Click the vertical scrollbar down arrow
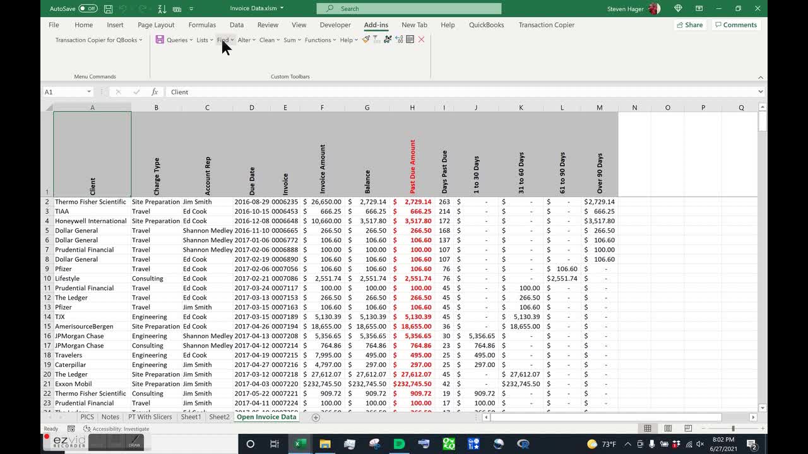The height and width of the screenshot is (454, 808). [x=762, y=408]
